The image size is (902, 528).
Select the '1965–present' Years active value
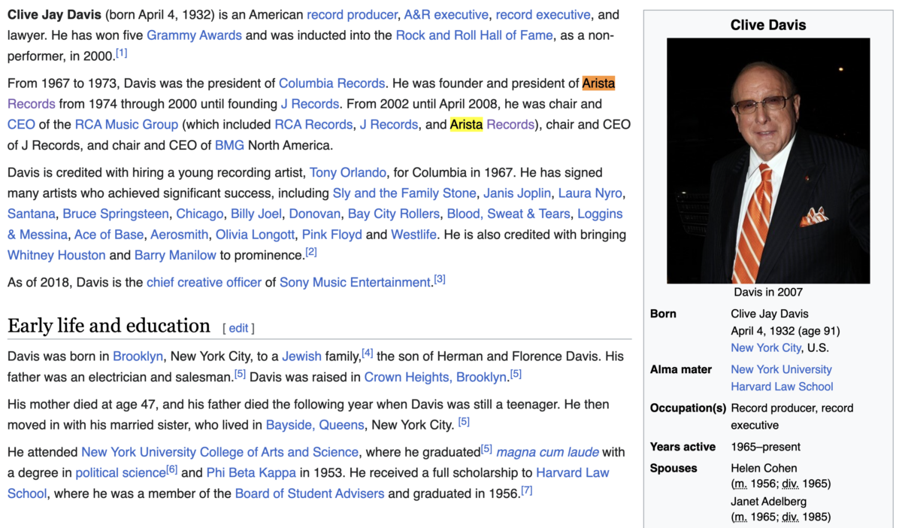[x=765, y=447]
